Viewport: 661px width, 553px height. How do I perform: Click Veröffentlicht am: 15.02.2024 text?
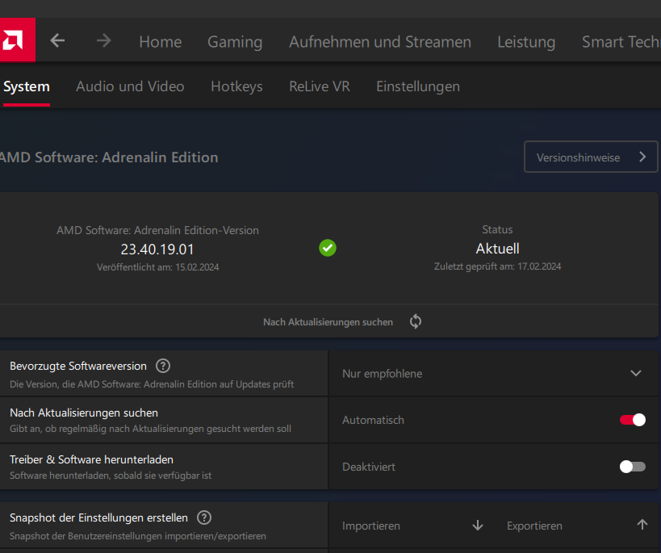[157, 267]
